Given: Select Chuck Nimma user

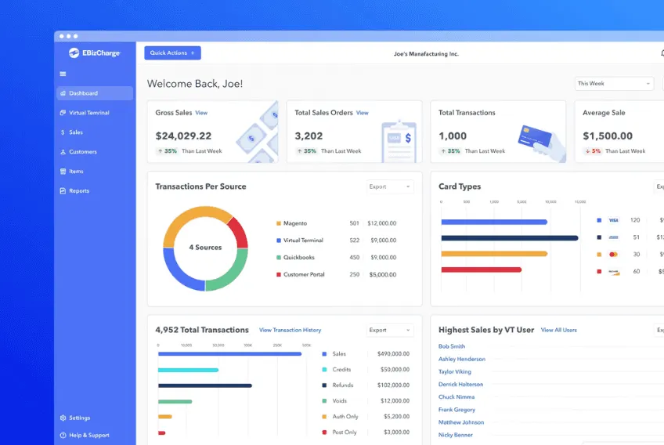Looking at the screenshot, I should pos(456,397).
